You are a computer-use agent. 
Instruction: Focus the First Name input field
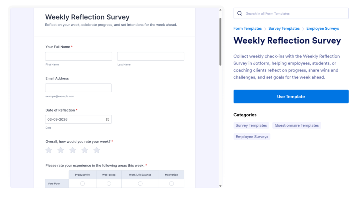(78, 56)
